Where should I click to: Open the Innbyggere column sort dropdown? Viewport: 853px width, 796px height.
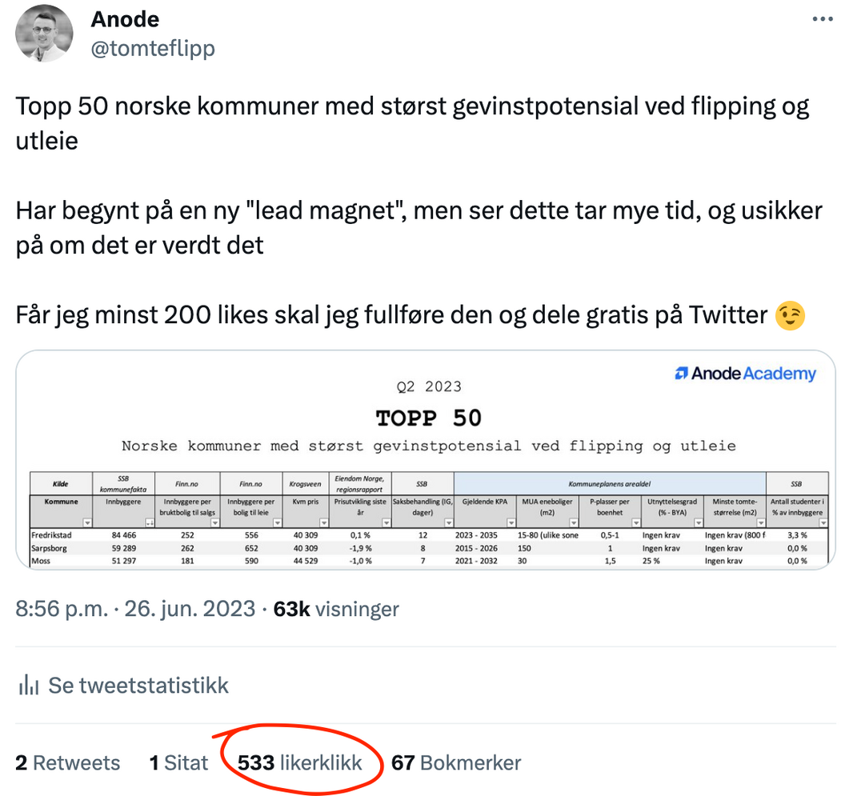pos(150,522)
